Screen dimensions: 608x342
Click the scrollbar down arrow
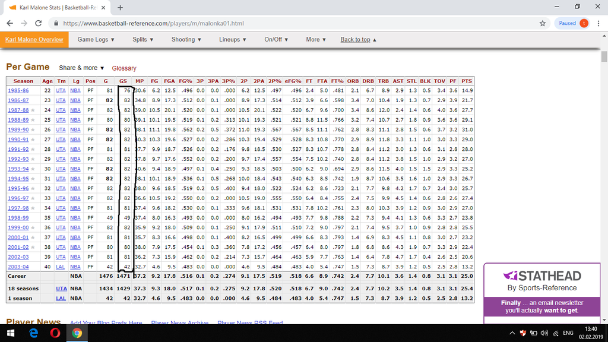(604, 320)
